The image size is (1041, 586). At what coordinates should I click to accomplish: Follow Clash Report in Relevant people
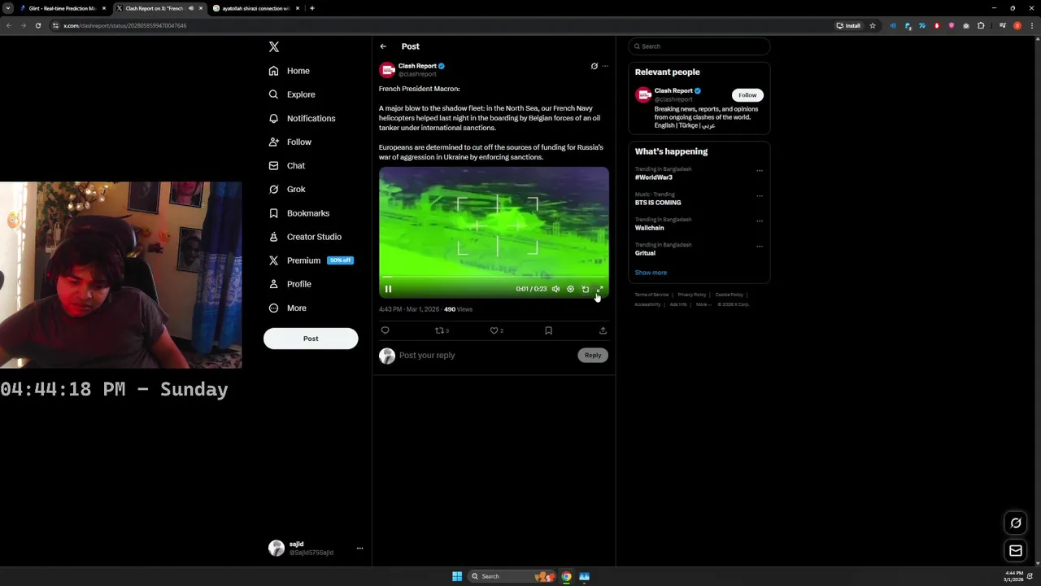pyautogui.click(x=747, y=95)
